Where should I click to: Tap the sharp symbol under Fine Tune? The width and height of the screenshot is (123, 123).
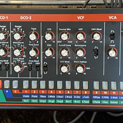click(x=38, y=58)
